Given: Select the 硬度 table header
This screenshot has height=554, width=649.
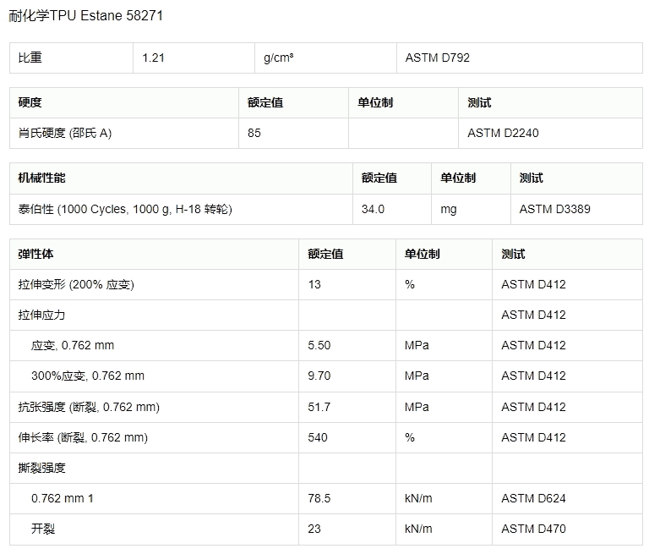Looking at the screenshot, I should pyautogui.click(x=30, y=102).
